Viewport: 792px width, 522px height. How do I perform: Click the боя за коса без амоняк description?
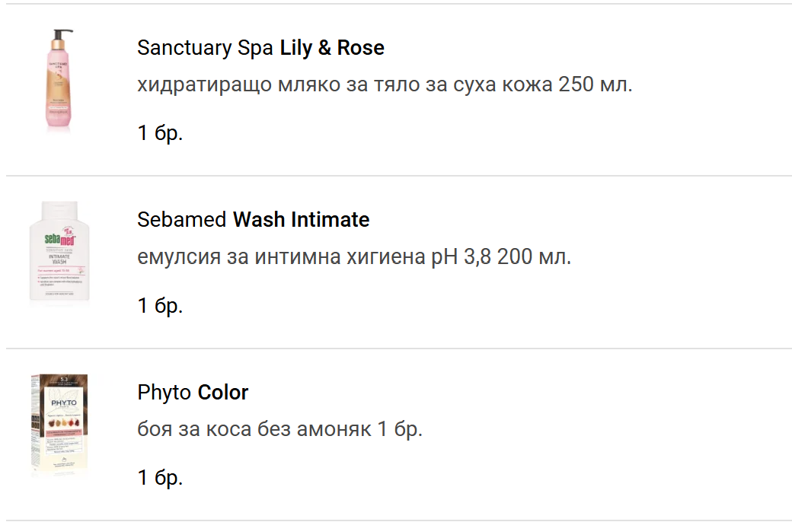279,429
